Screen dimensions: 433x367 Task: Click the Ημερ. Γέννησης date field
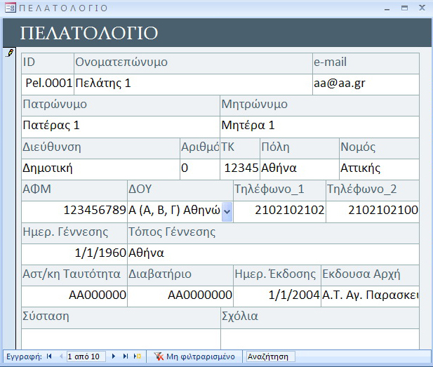74,253
